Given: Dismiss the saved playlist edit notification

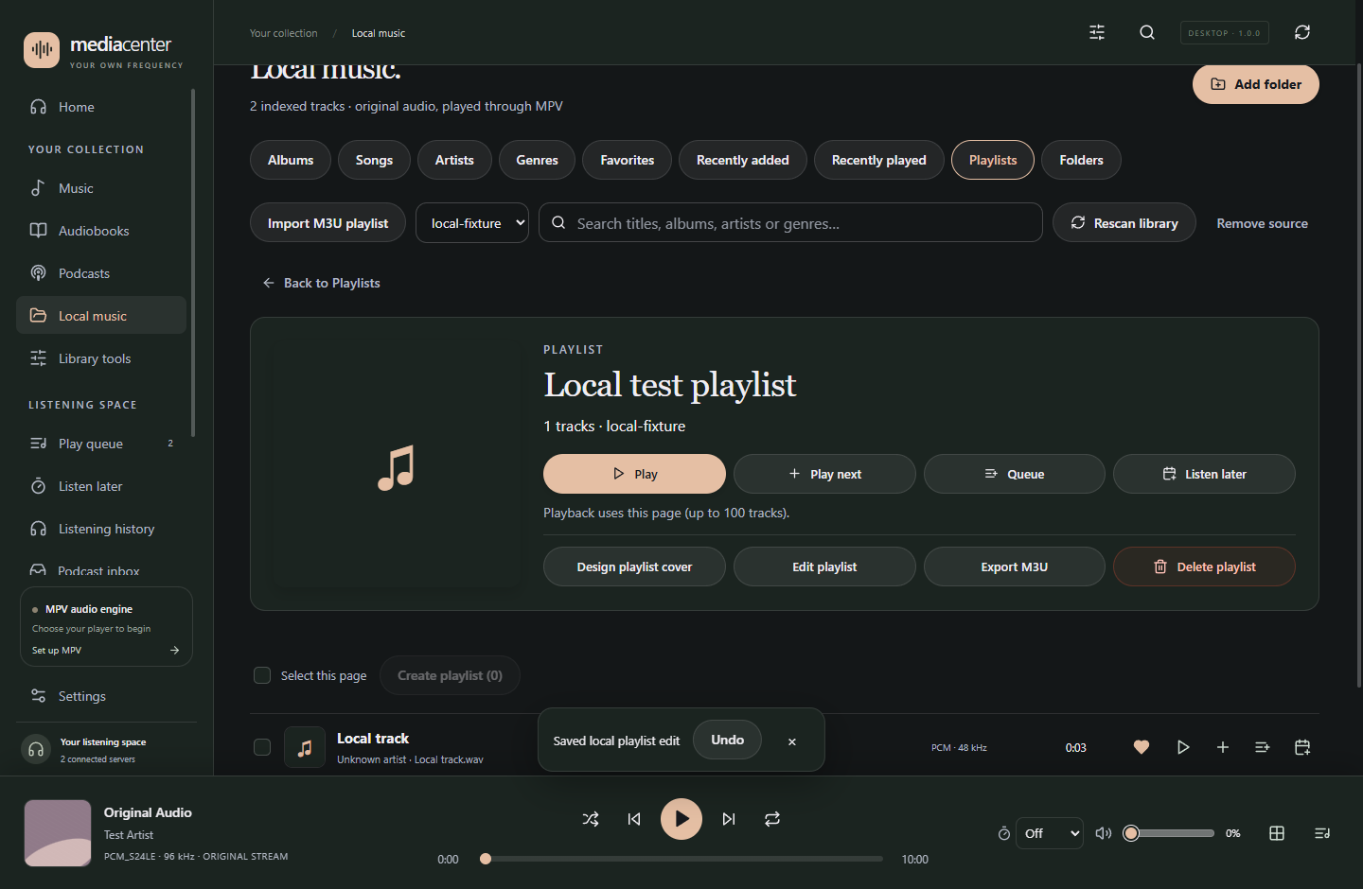Looking at the screenshot, I should coord(792,741).
